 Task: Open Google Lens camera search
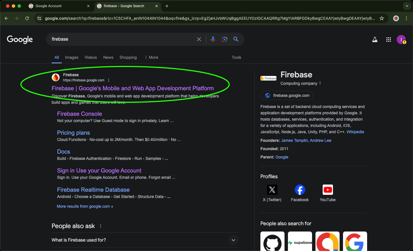224,39
